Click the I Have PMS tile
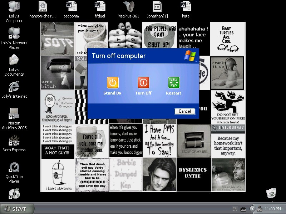 pos(159,141)
